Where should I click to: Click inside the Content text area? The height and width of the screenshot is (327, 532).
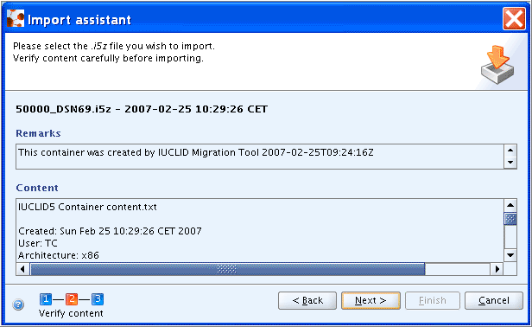click(x=260, y=230)
